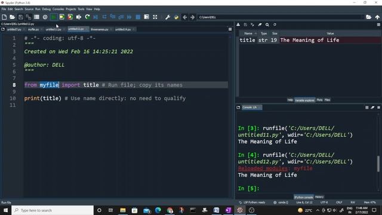This screenshot has width=382, height=215.
Task: Open file using the folder toolbar icon
Action: pos(12,17)
